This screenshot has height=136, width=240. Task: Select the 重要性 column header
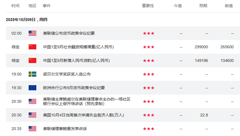pyautogui.click(x=148, y=6)
